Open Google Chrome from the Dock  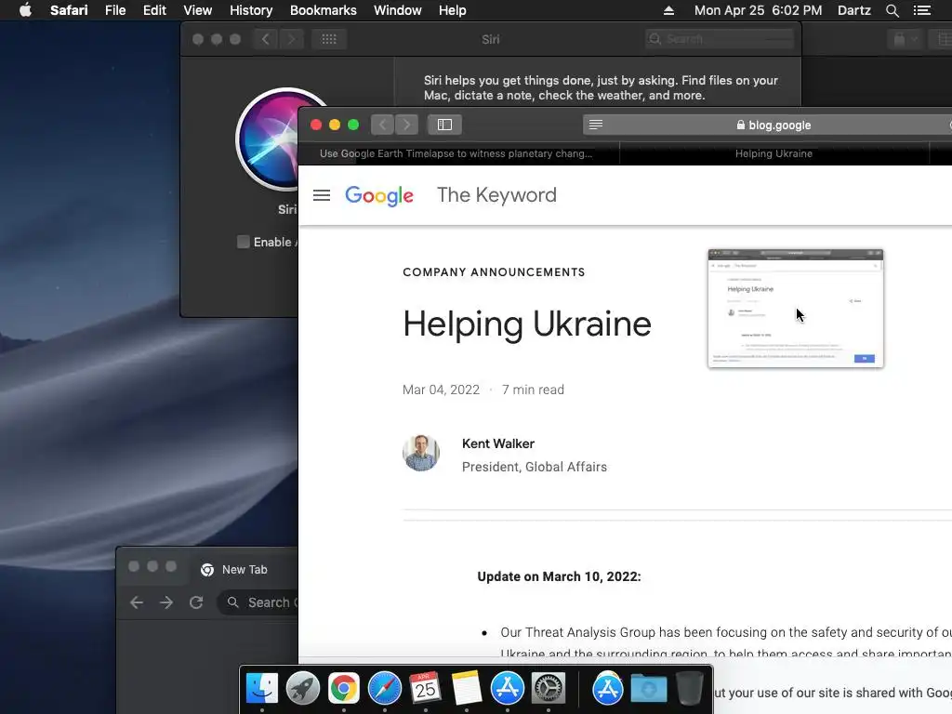tap(344, 689)
